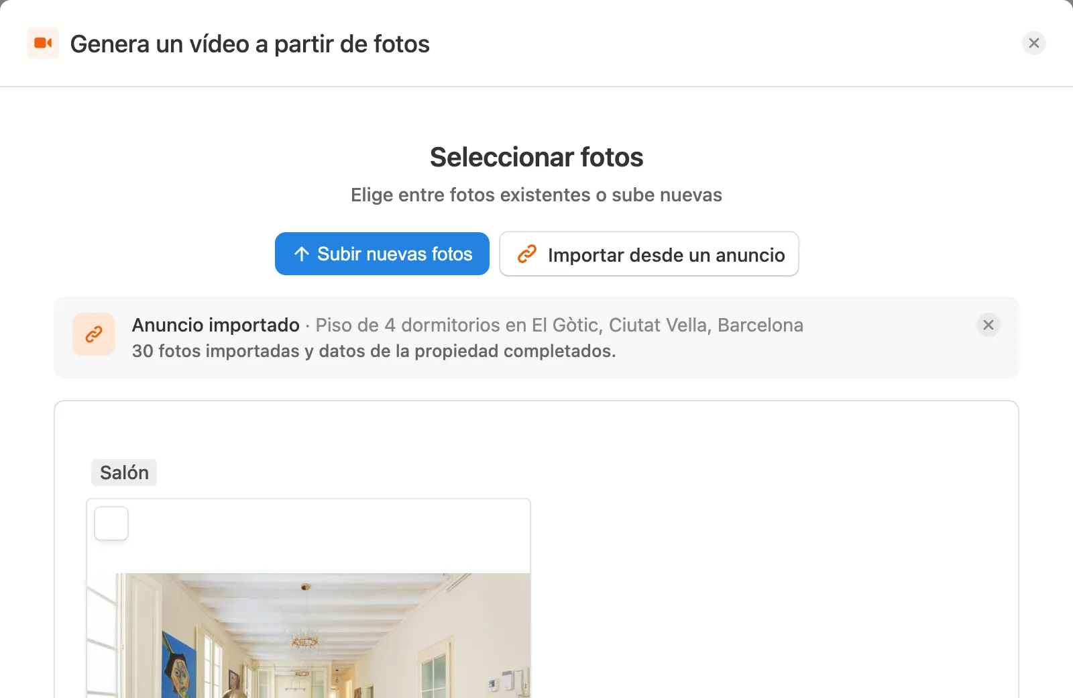Click Importar desde un anuncio button
Viewport: 1073px width, 698px height.
click(x=649, y=254)
